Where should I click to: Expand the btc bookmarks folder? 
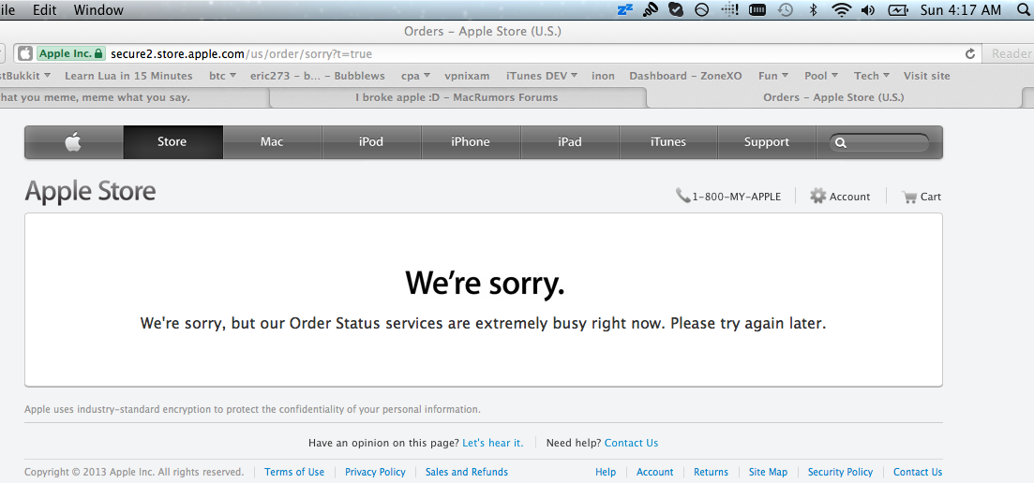point(222,76)
